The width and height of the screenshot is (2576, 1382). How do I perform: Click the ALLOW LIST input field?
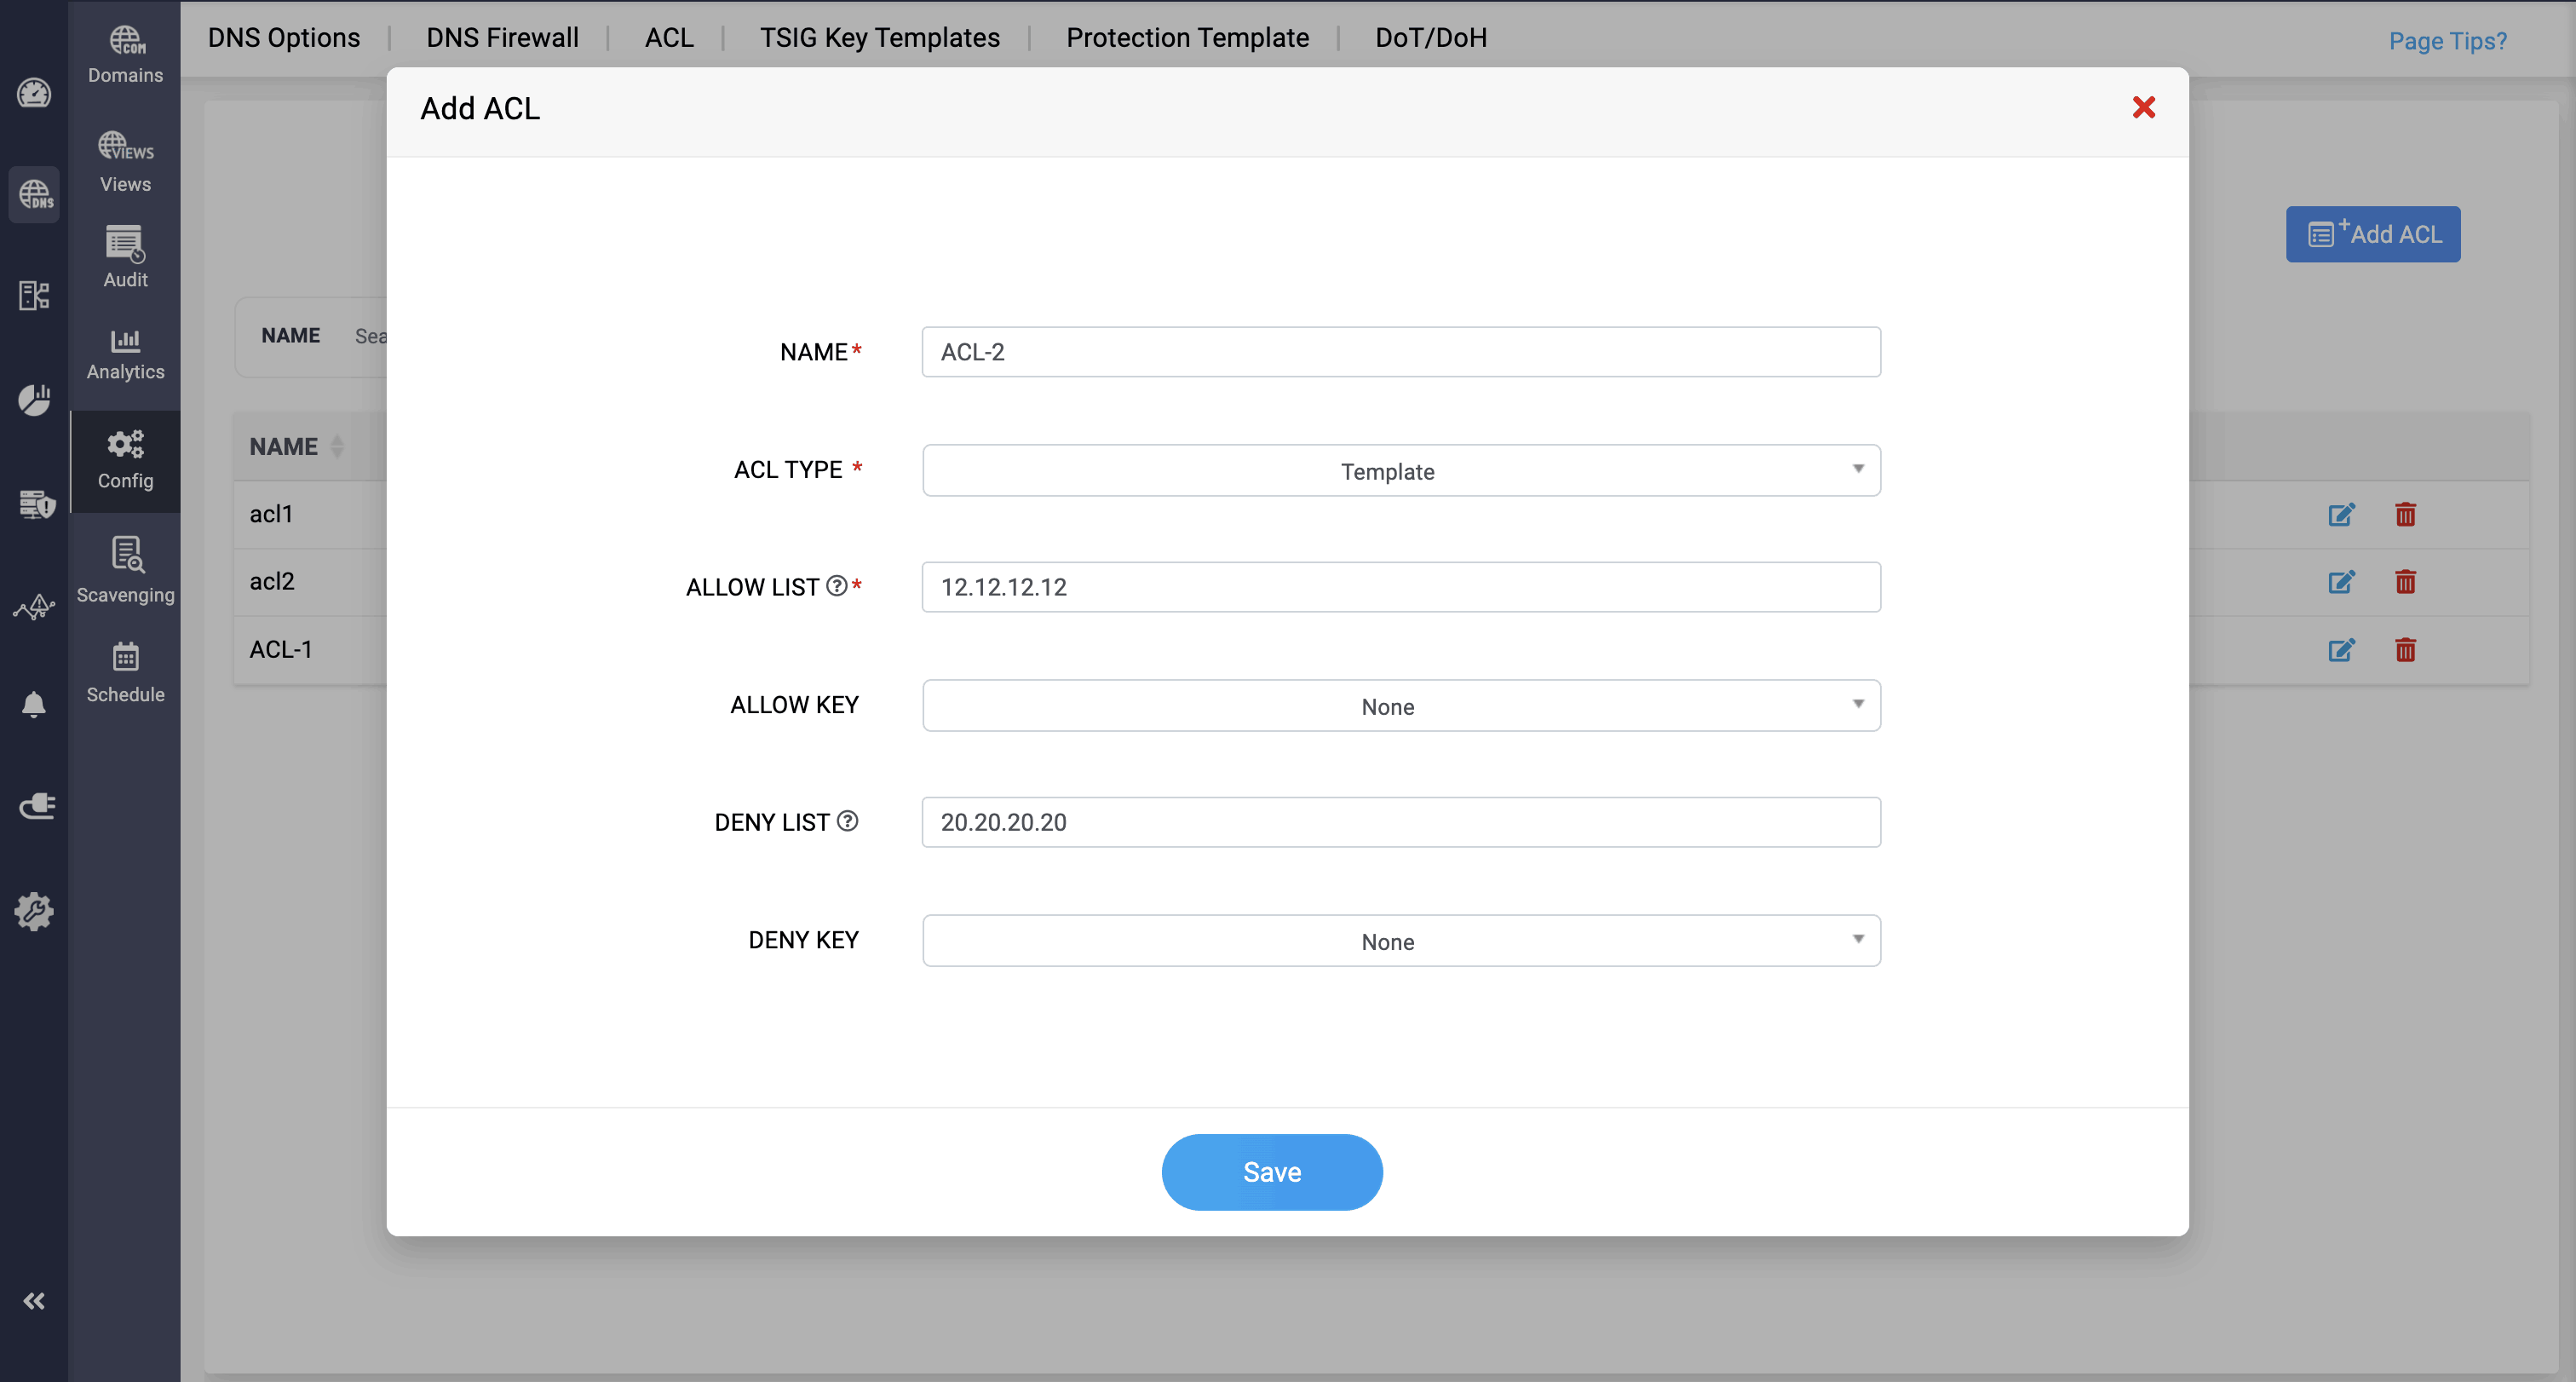pos(1400,587)
